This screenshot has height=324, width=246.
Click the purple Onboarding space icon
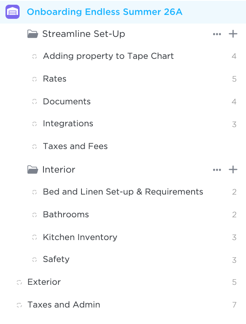click(13, 12)
